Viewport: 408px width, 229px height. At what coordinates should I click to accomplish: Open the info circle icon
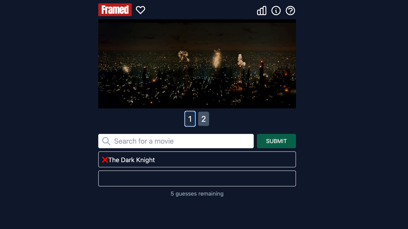[276, 11]
